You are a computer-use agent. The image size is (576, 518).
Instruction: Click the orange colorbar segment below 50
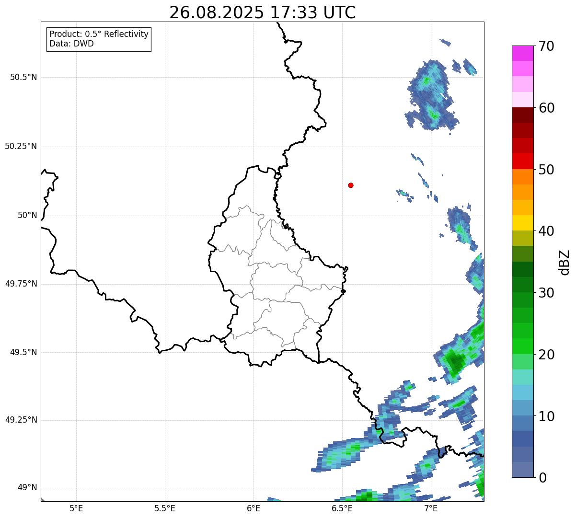[523, 177]
